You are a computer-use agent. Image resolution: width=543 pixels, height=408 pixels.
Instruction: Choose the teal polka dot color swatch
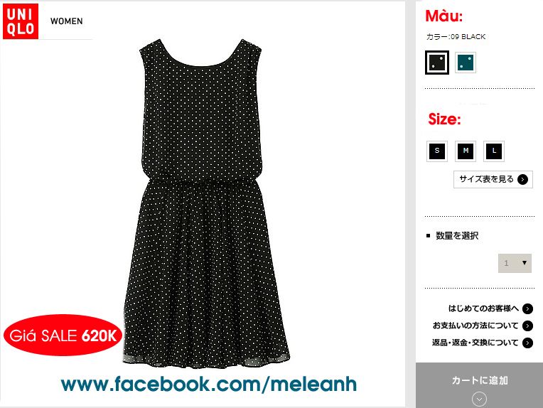point(466,63)
